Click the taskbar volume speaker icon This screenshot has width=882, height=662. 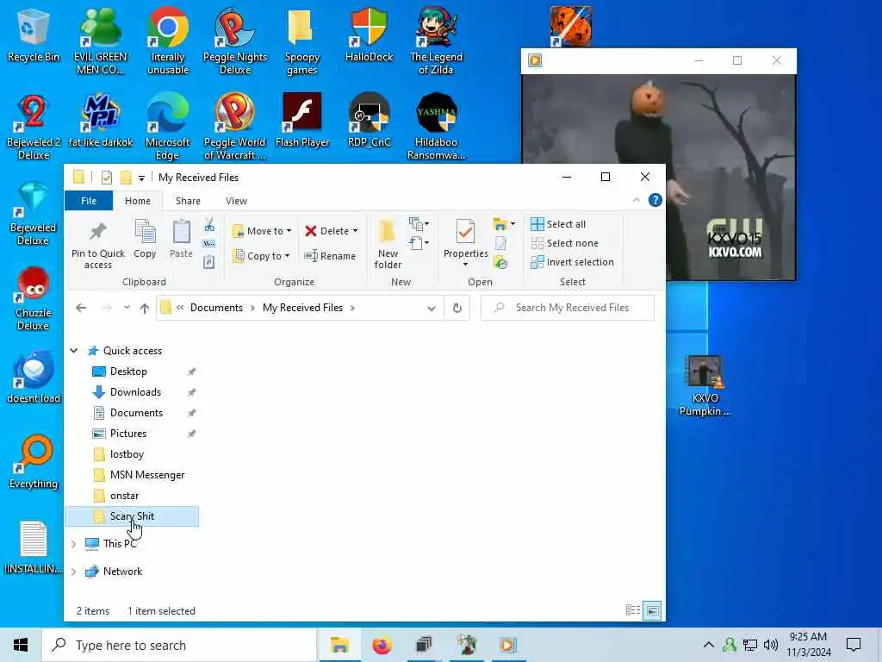[x=771, y=645]
